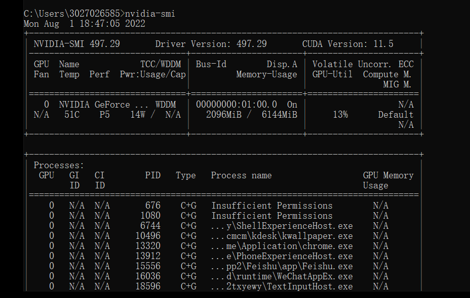Viewport: 470px width, 298px height.
Task: Click Insufficient Permissions for PID 676
Action: (272, 206)
